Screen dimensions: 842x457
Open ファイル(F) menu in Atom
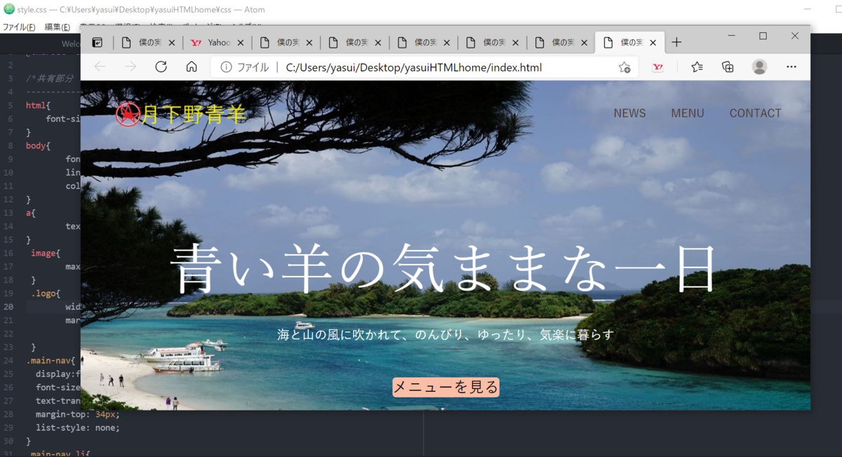click(x=19, y=27)
